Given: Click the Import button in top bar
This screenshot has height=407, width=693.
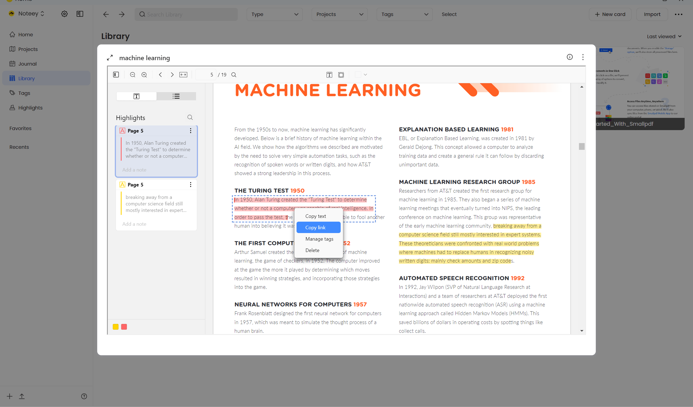Looking at the screenshot, I should [x=652, y=15].
